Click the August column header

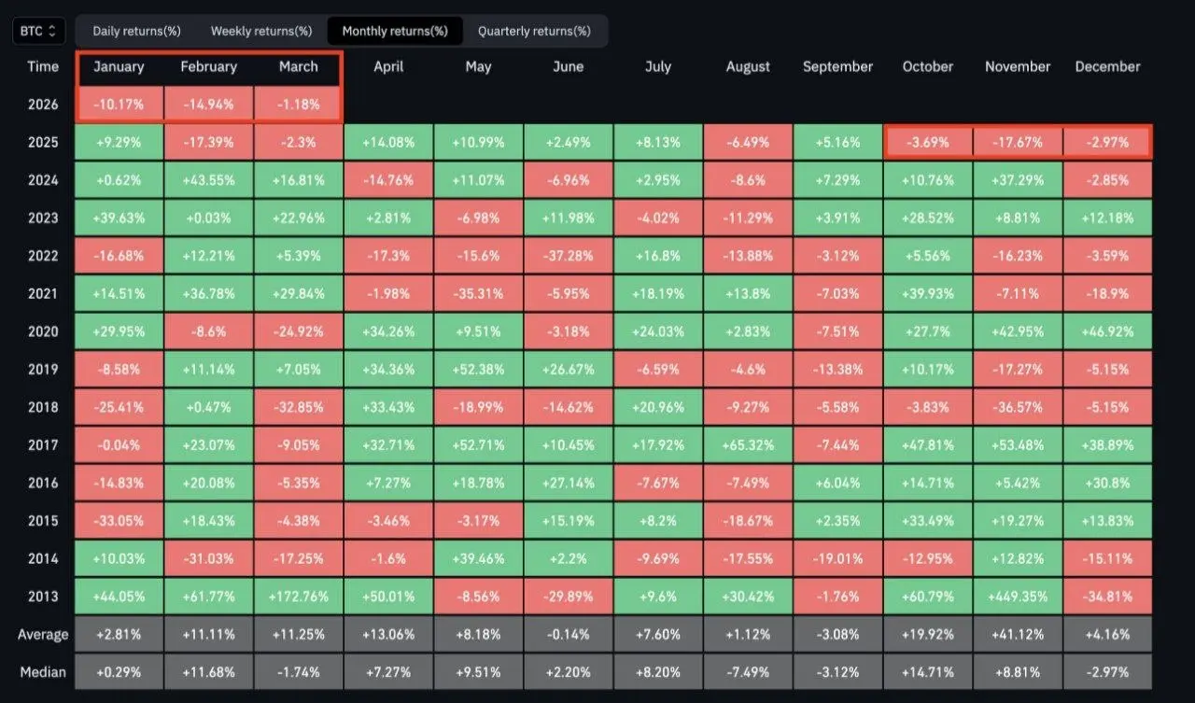748,66
